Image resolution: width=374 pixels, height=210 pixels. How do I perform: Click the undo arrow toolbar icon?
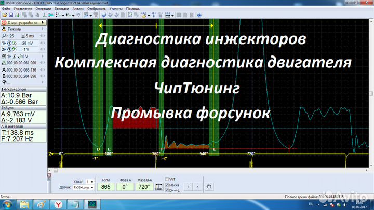pos(78,15)
